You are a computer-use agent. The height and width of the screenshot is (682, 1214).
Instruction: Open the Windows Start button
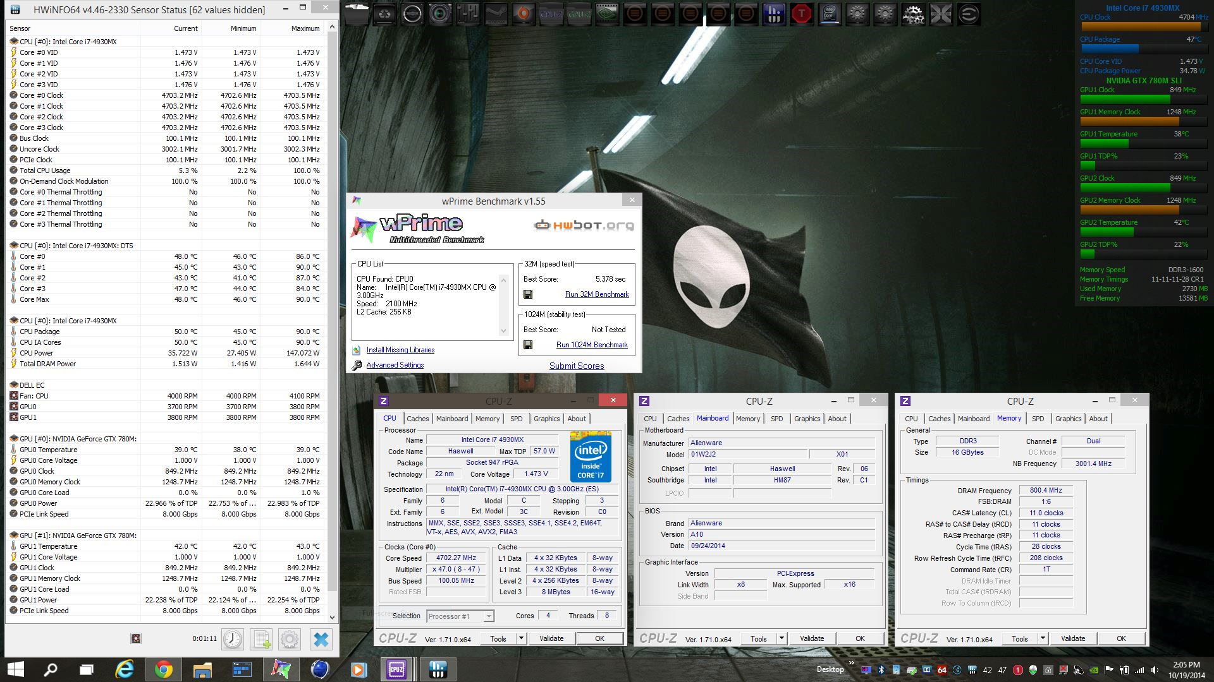(x=15, y=669)
